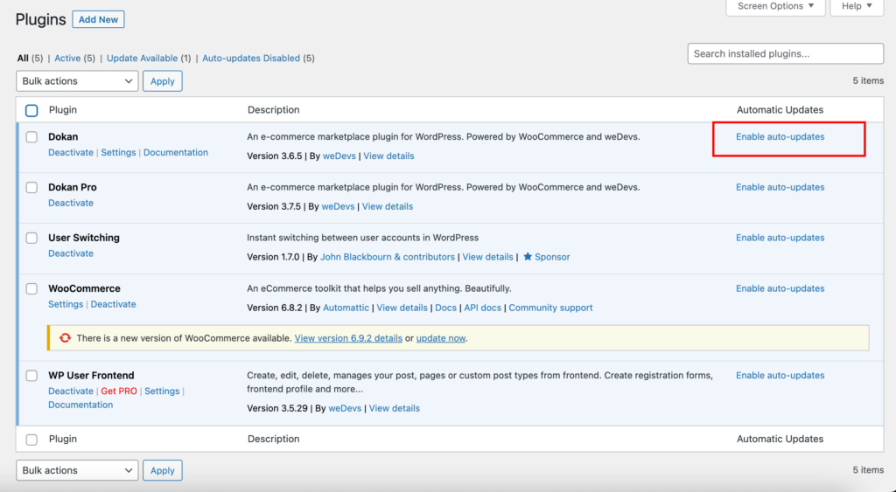Click weDevs author link for Dokan
The width and height of the screenshot is (896, 492).
[339, 156]
